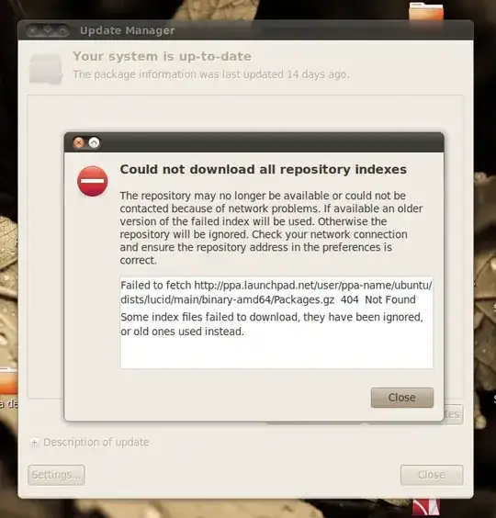The width and height of the screenshot is (496, 518).
Task: Click the dimmed Update Manager maximize icon
Action: (62, 30)
